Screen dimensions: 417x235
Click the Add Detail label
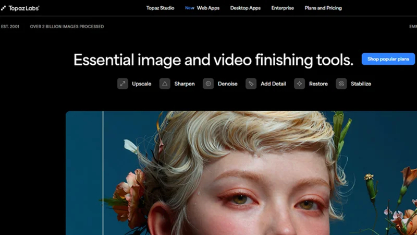[x=273, y=84]
